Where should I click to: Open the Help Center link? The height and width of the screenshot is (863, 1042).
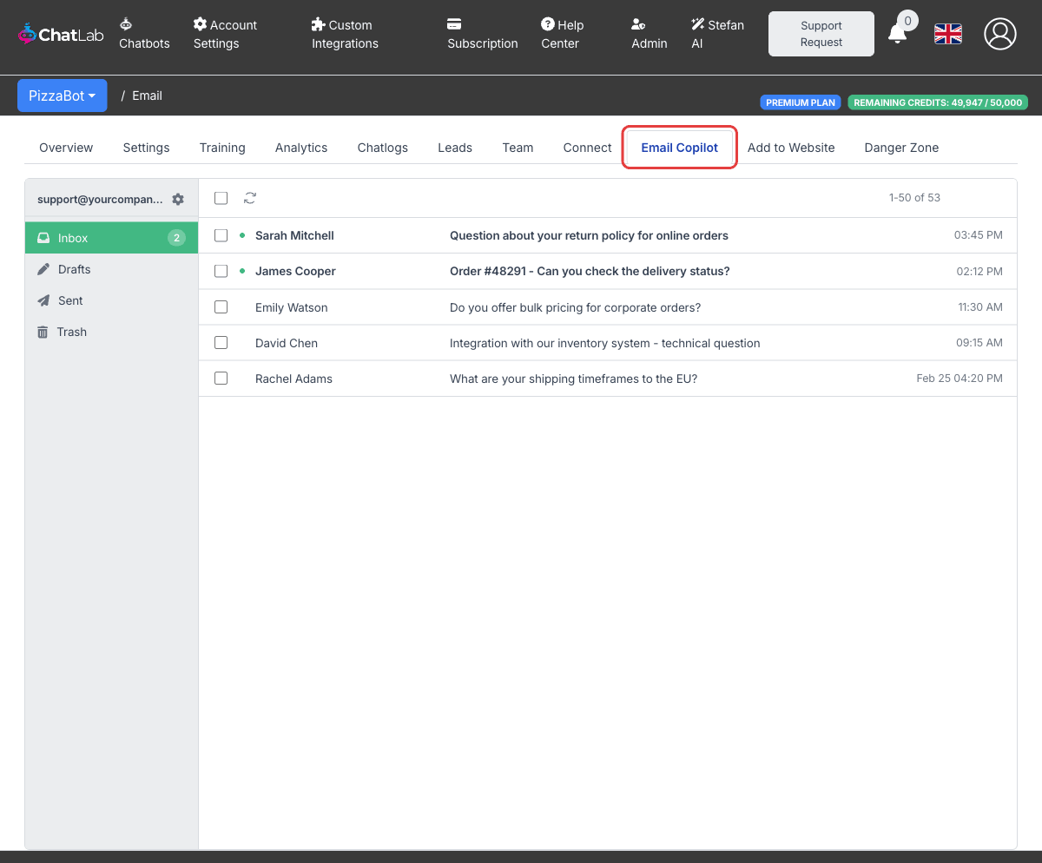coord(562,34)
